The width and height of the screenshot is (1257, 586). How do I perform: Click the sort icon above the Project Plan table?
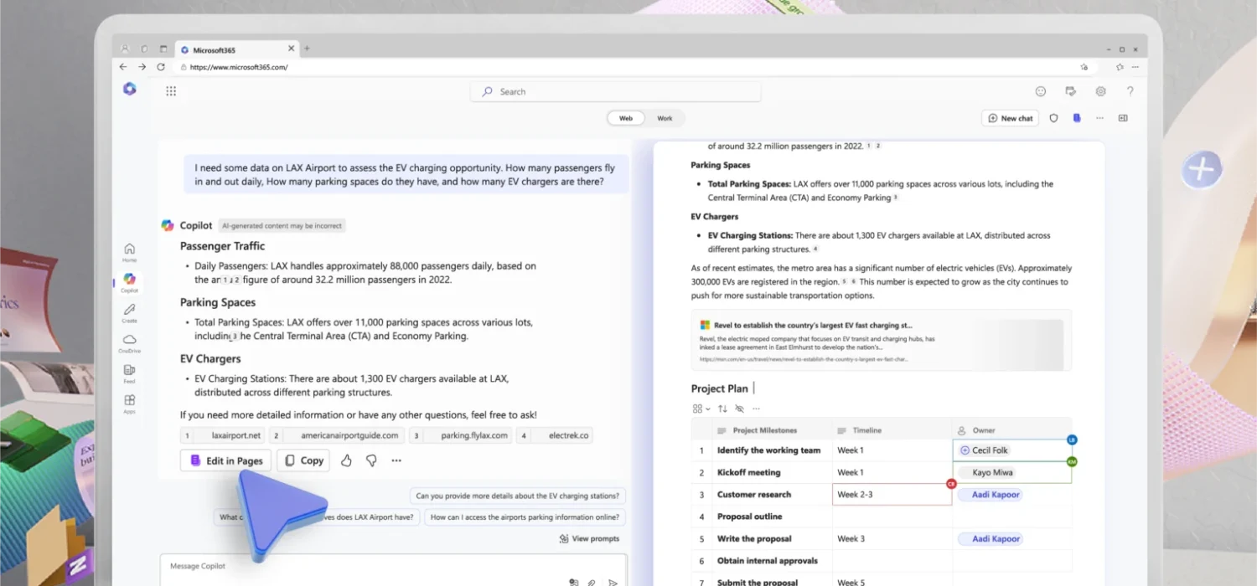click(722, 409)
